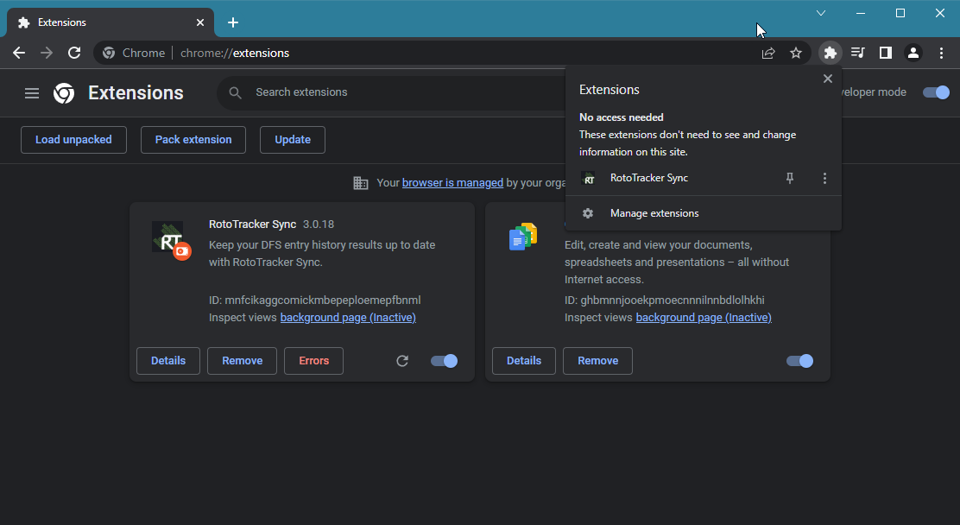Screen dimensions: 960x525
Task: Select the Extensions browser tab
Action: [111, 22]
